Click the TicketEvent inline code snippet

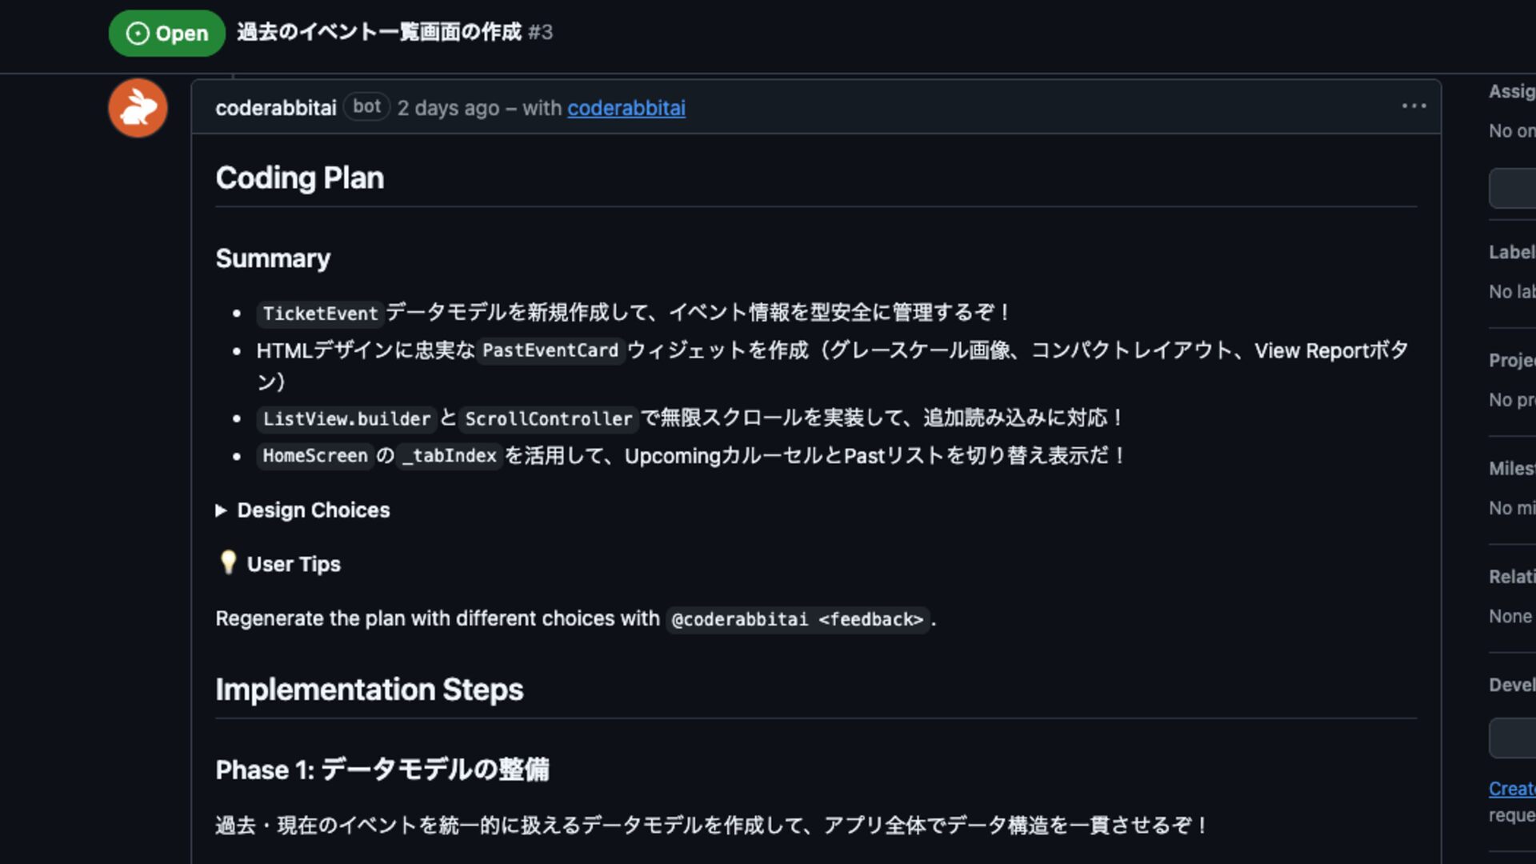coord(320,314)
